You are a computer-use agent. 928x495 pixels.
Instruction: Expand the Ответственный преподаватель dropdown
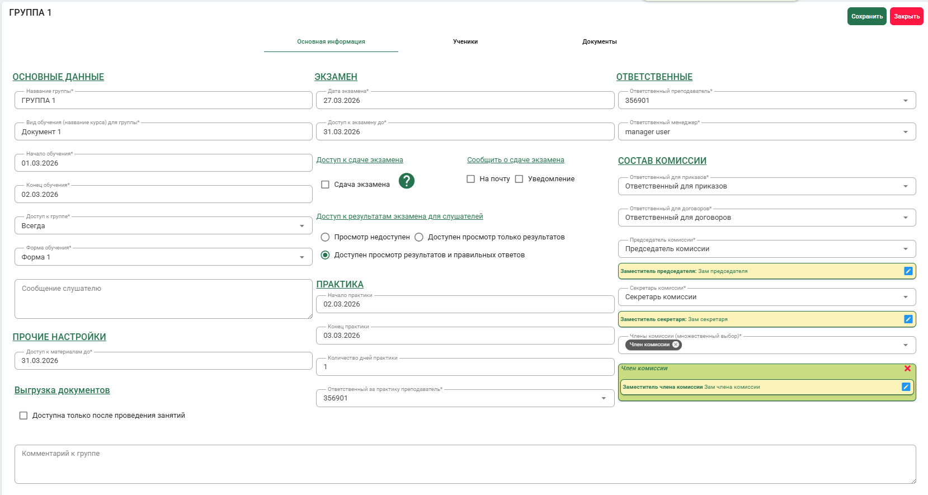(x=767, y=100)
